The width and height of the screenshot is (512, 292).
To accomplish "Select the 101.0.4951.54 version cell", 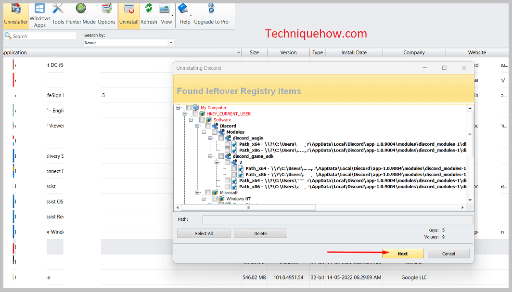I will click(x=288, y=277).
